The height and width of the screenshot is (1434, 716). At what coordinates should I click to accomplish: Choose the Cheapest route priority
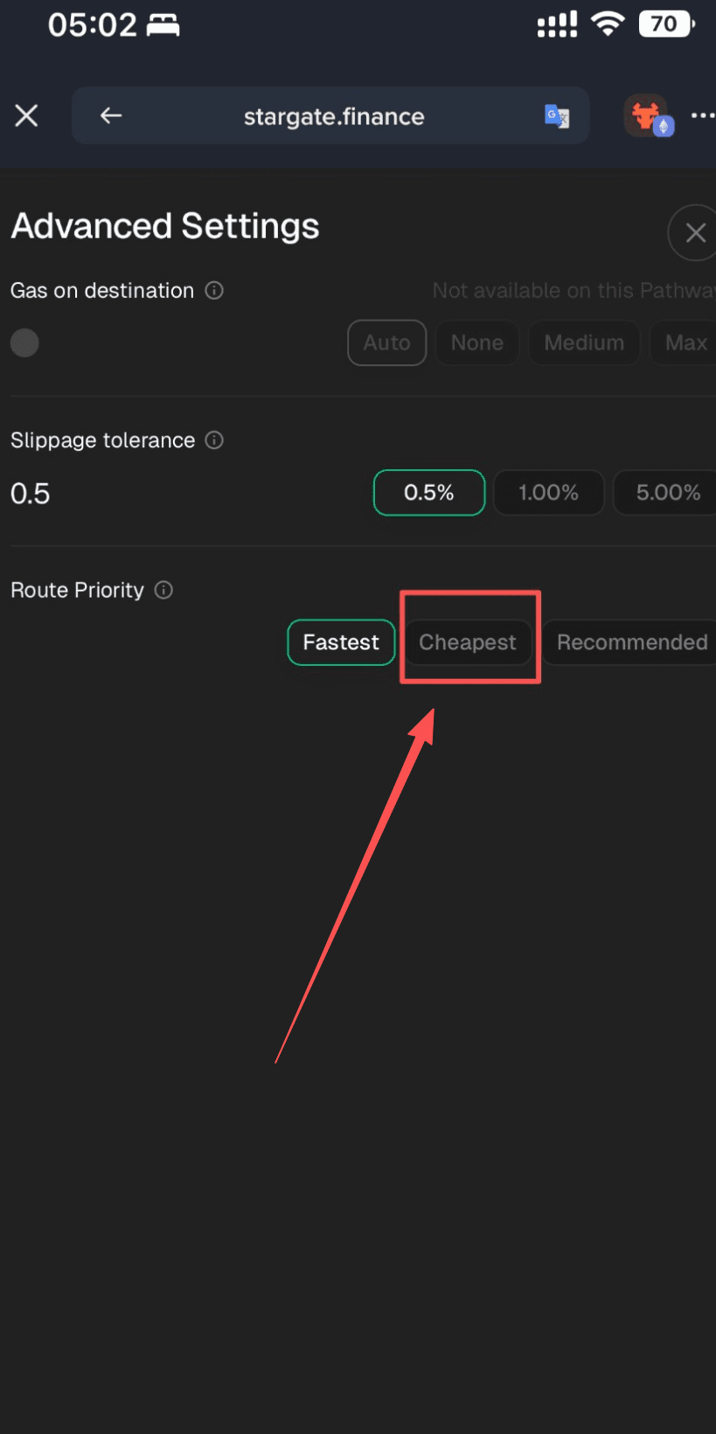tap(468, 642)
